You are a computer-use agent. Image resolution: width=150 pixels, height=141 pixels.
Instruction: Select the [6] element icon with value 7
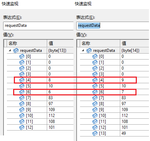pyautogui.click(x=95, y=92)
